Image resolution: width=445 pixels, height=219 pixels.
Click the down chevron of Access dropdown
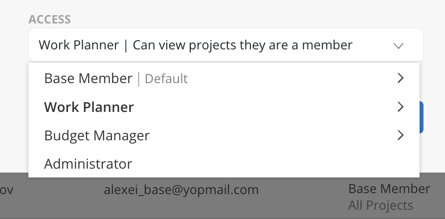click(x=399, y=45)
